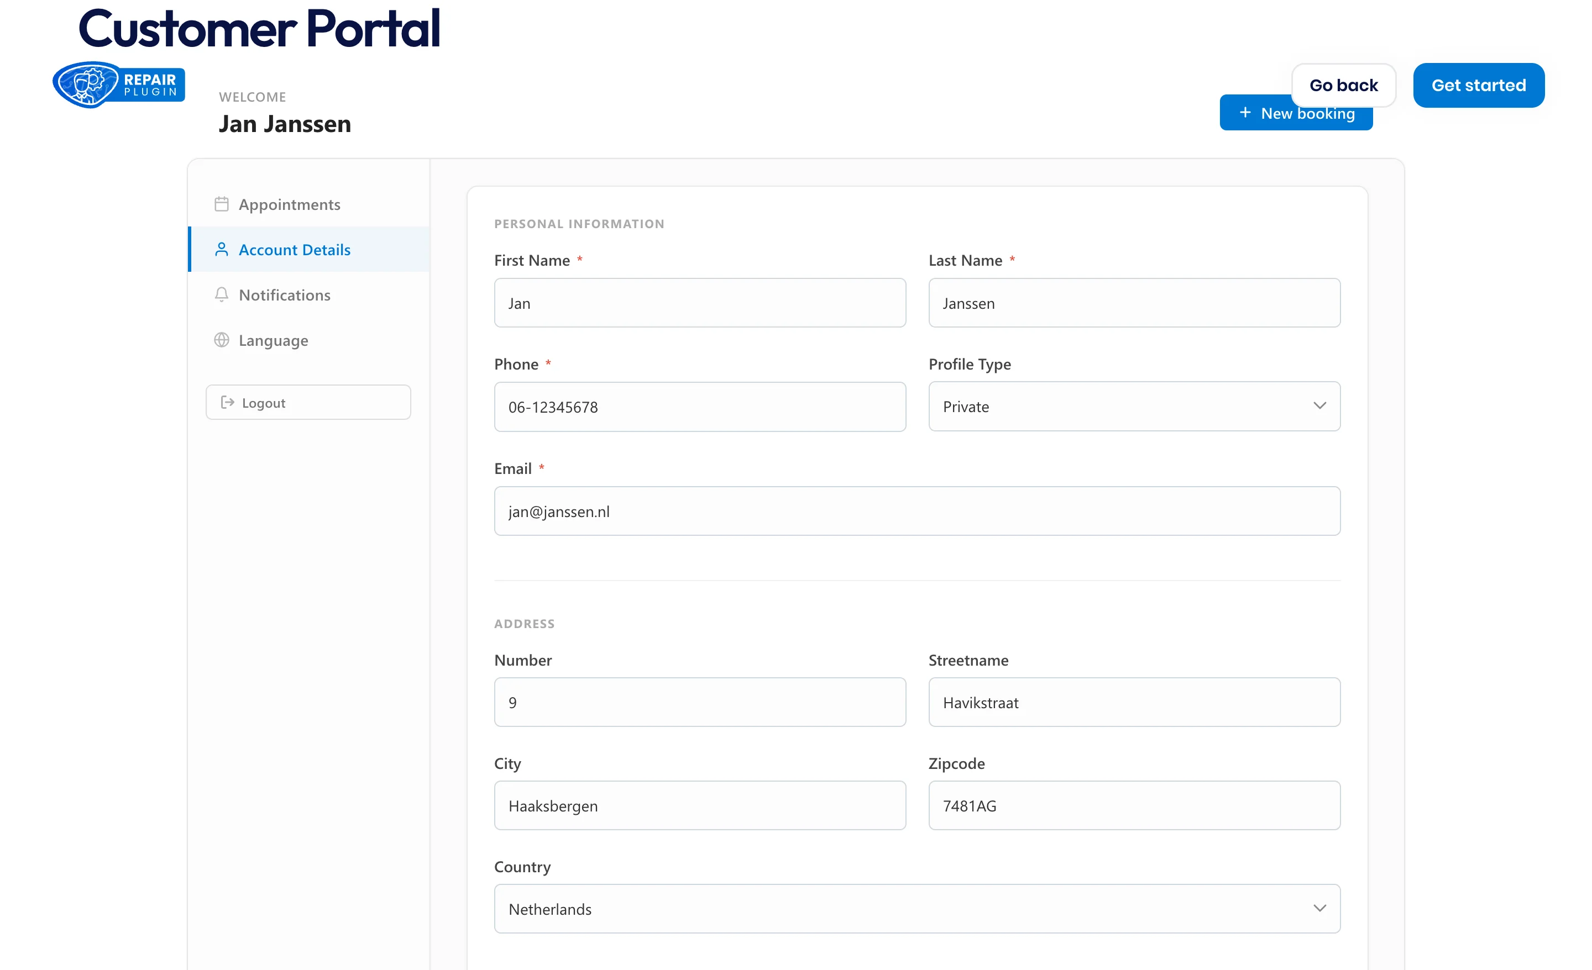Click the Last Name label
Image resolution: width=1592 pixels, height=970 pixels.
pyautogui.click(x=966, y=260)
